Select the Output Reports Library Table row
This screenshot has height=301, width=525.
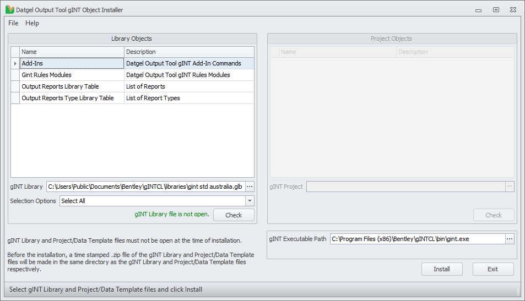coord(72,86)
